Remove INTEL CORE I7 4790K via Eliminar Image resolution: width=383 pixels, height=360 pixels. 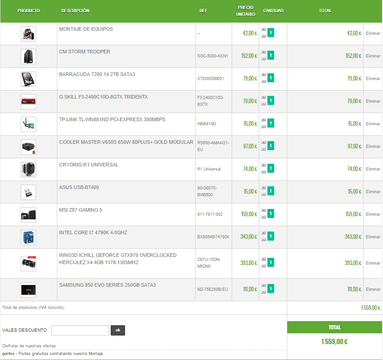pos(373,237)
